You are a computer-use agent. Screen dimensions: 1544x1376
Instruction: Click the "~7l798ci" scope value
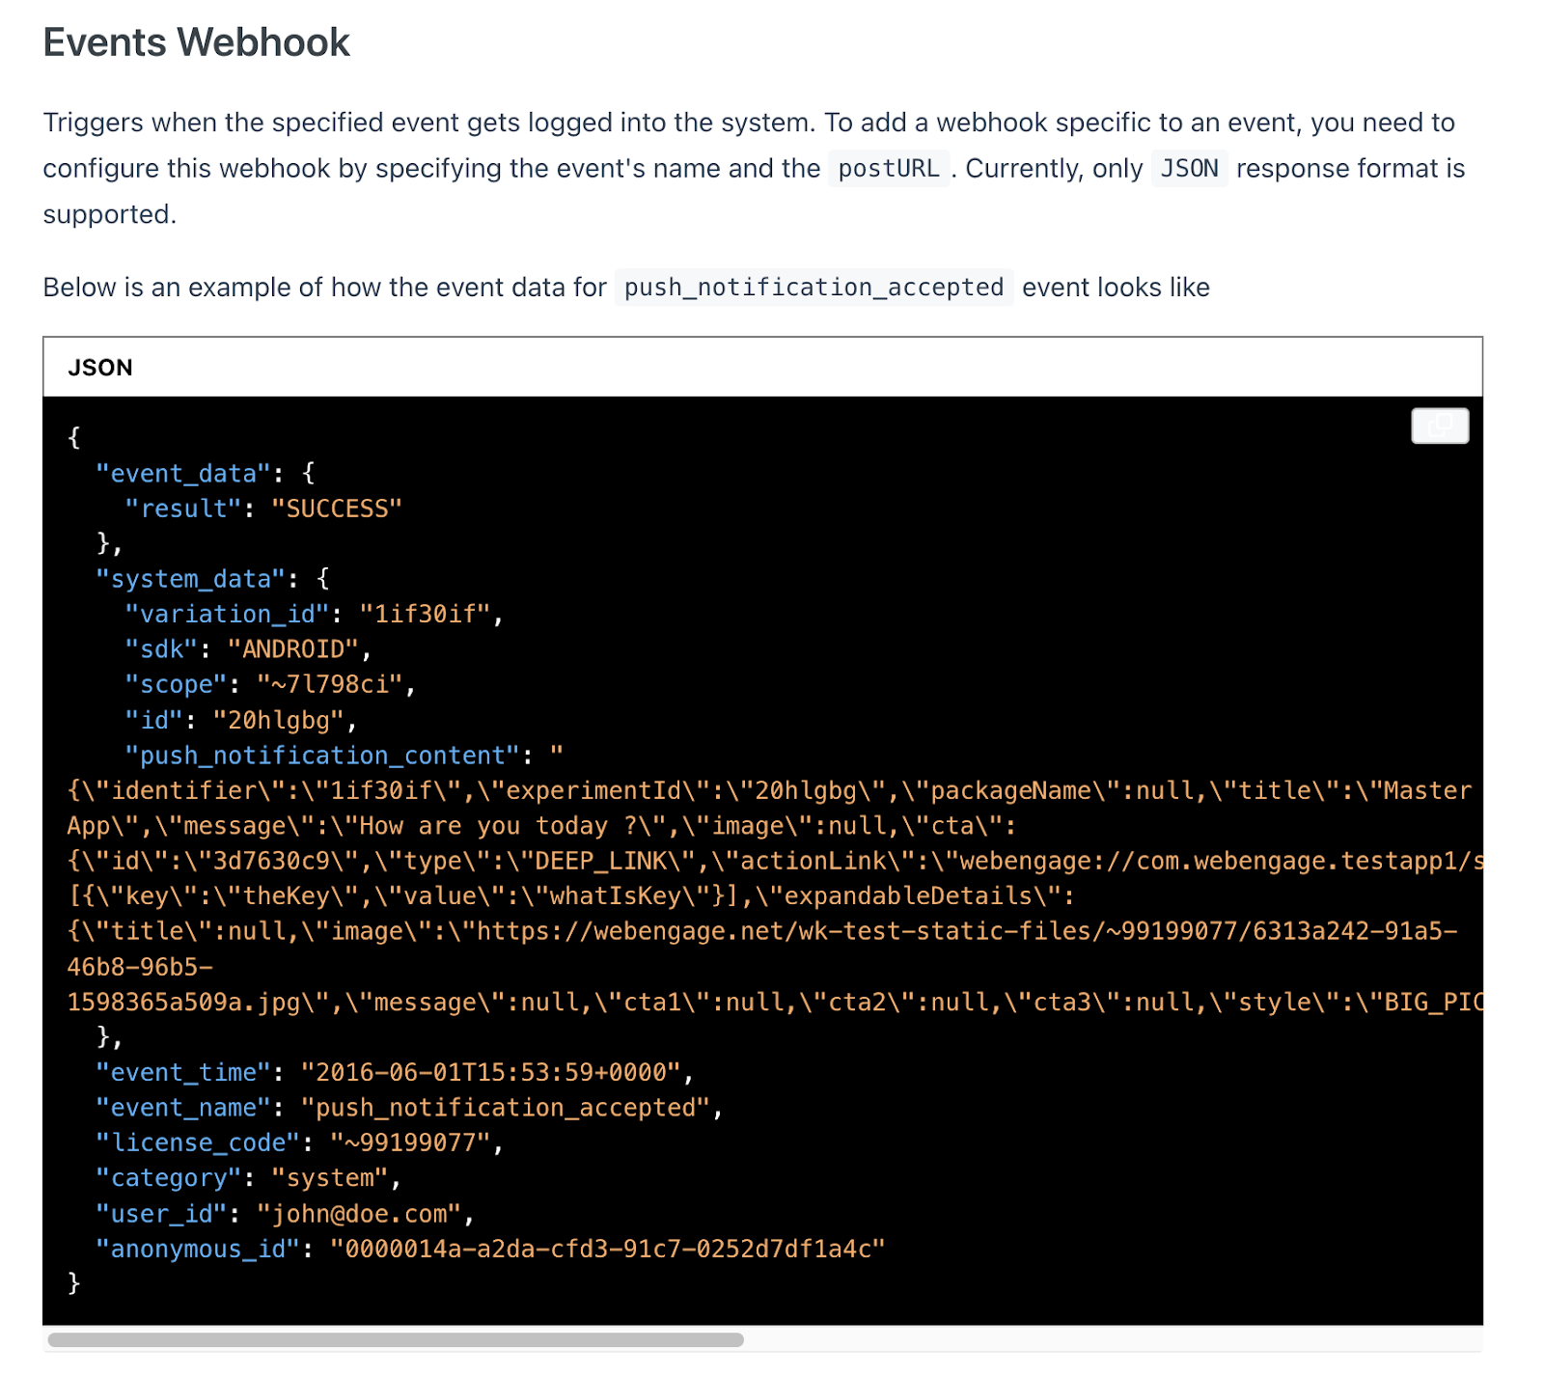(x=328, y=685)
